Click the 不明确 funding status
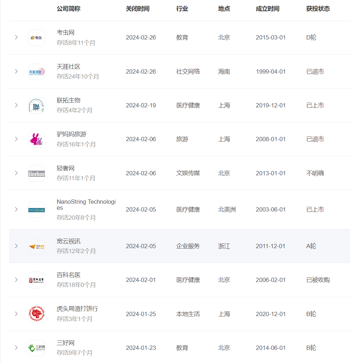Image resolution: width=350 pixels, height=363 pixels. pos(315,173)
